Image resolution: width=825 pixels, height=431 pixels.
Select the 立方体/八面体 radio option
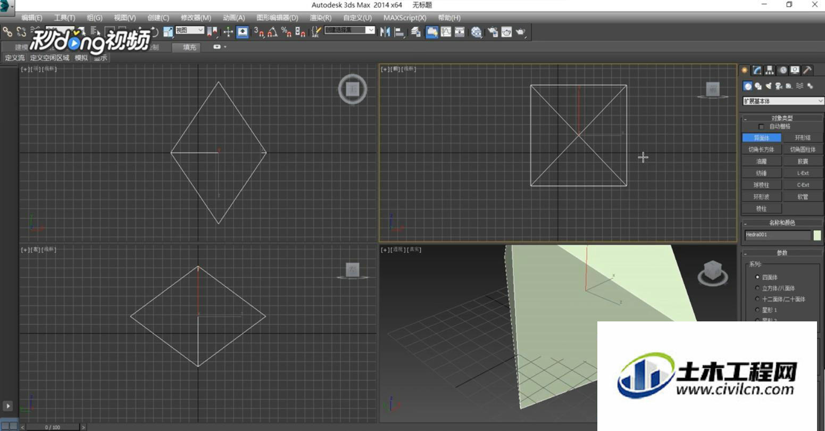pyautogui.click(x=757, y=288)
